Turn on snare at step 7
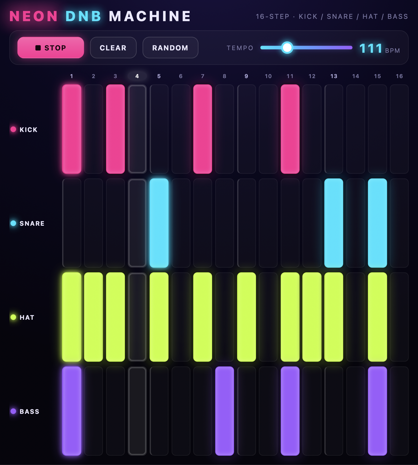This screenshot has height=465, width=418. (x=202, y=223)
